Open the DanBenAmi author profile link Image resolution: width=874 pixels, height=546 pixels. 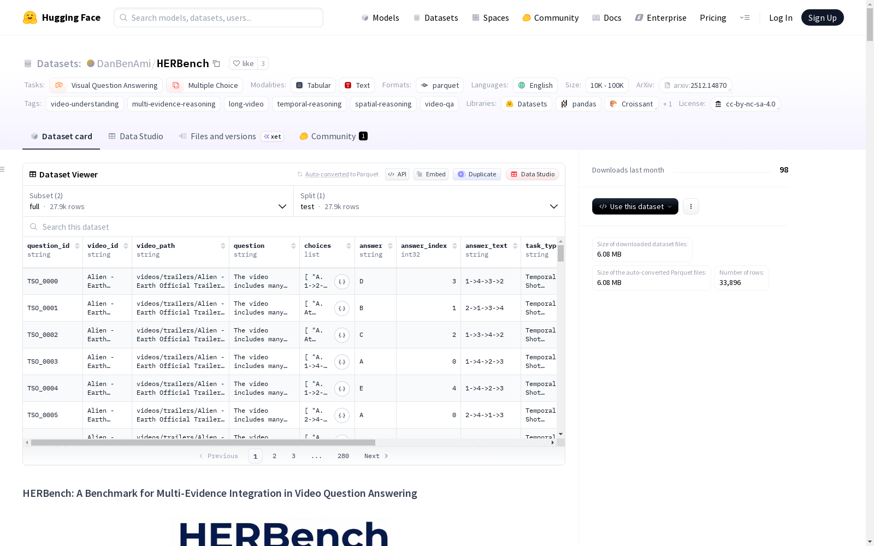coord(123,63)
